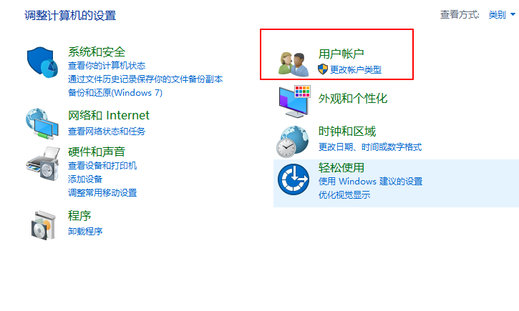The width and height of the screenshot is (519, 311).
Task: Click 添加设备 link
Action: (x=85, y=179)
